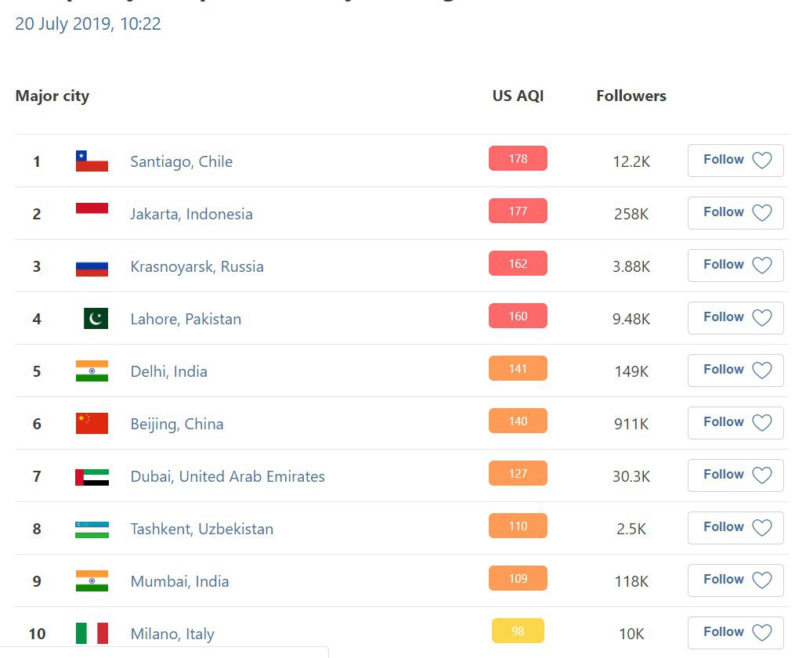Click the yellow 98 AQI badge

[x=518, y=631]
